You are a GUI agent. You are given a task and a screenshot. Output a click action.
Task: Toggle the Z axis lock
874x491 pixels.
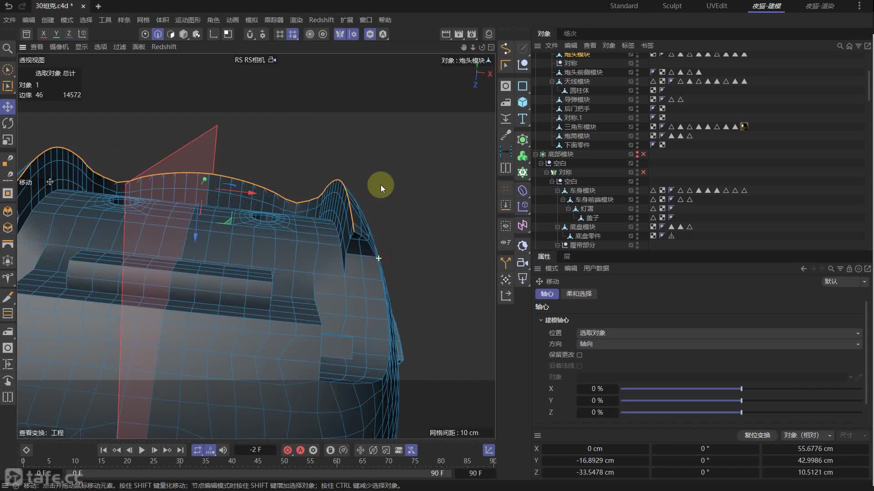pyautogui.click(x=69, y=34)
